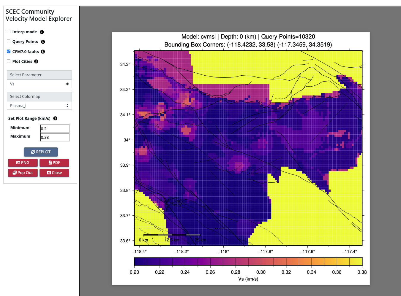This screenshot has width=401, height=296.
Task: Download the plot as PNG
Action: pos(23,163)
